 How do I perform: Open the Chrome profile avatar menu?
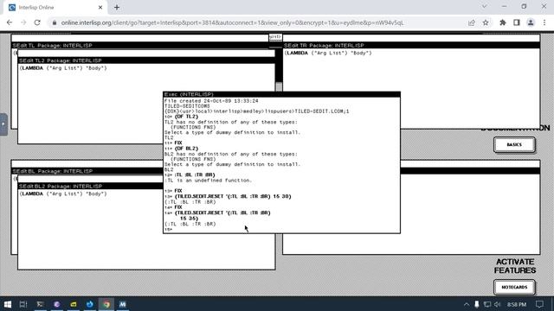click(x=531, y=22)
